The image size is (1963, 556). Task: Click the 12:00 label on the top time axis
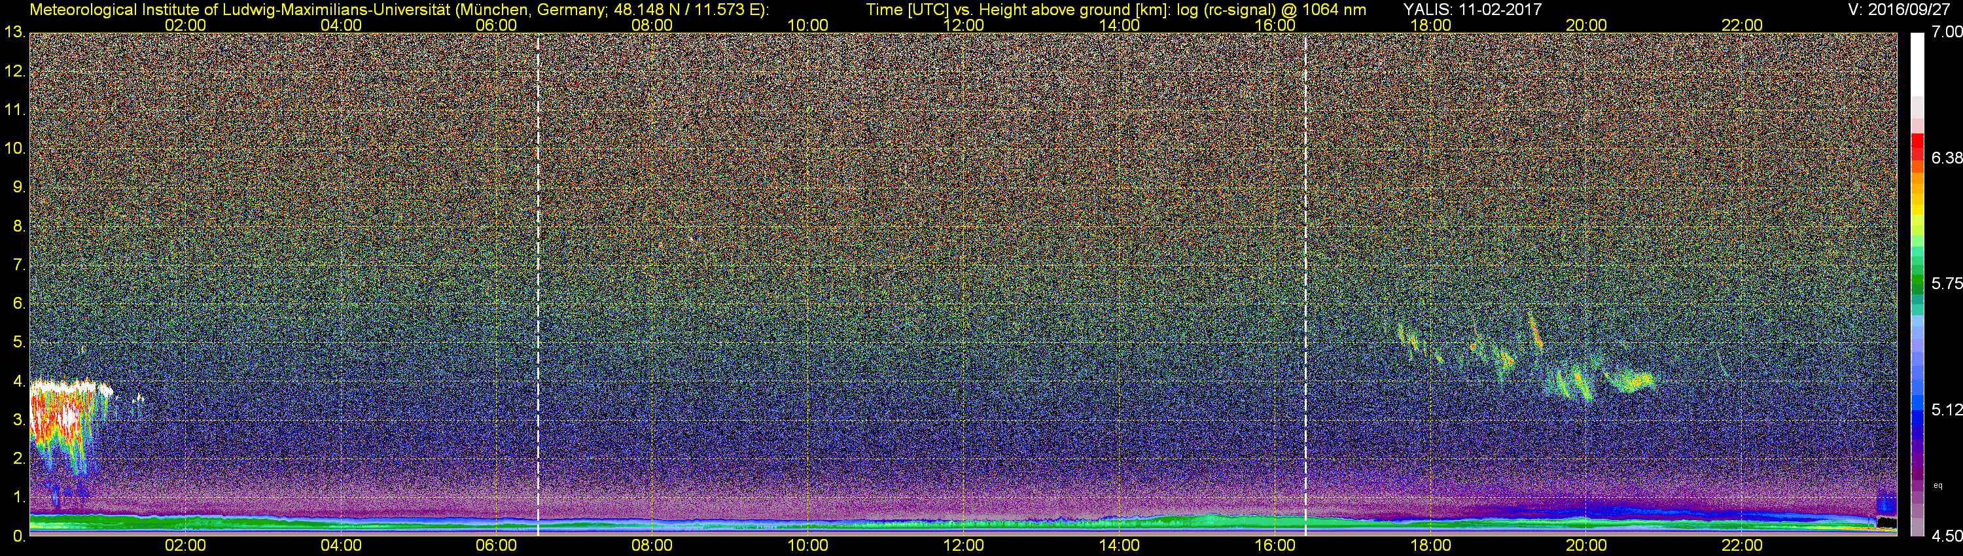point(963,25)
